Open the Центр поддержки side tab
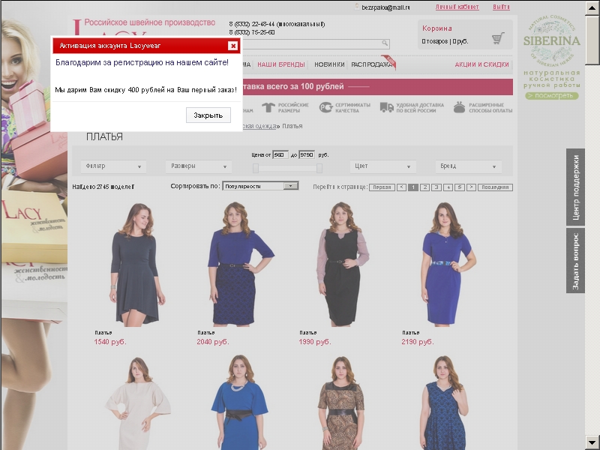 pyautogui.click(x=575, y=187)
